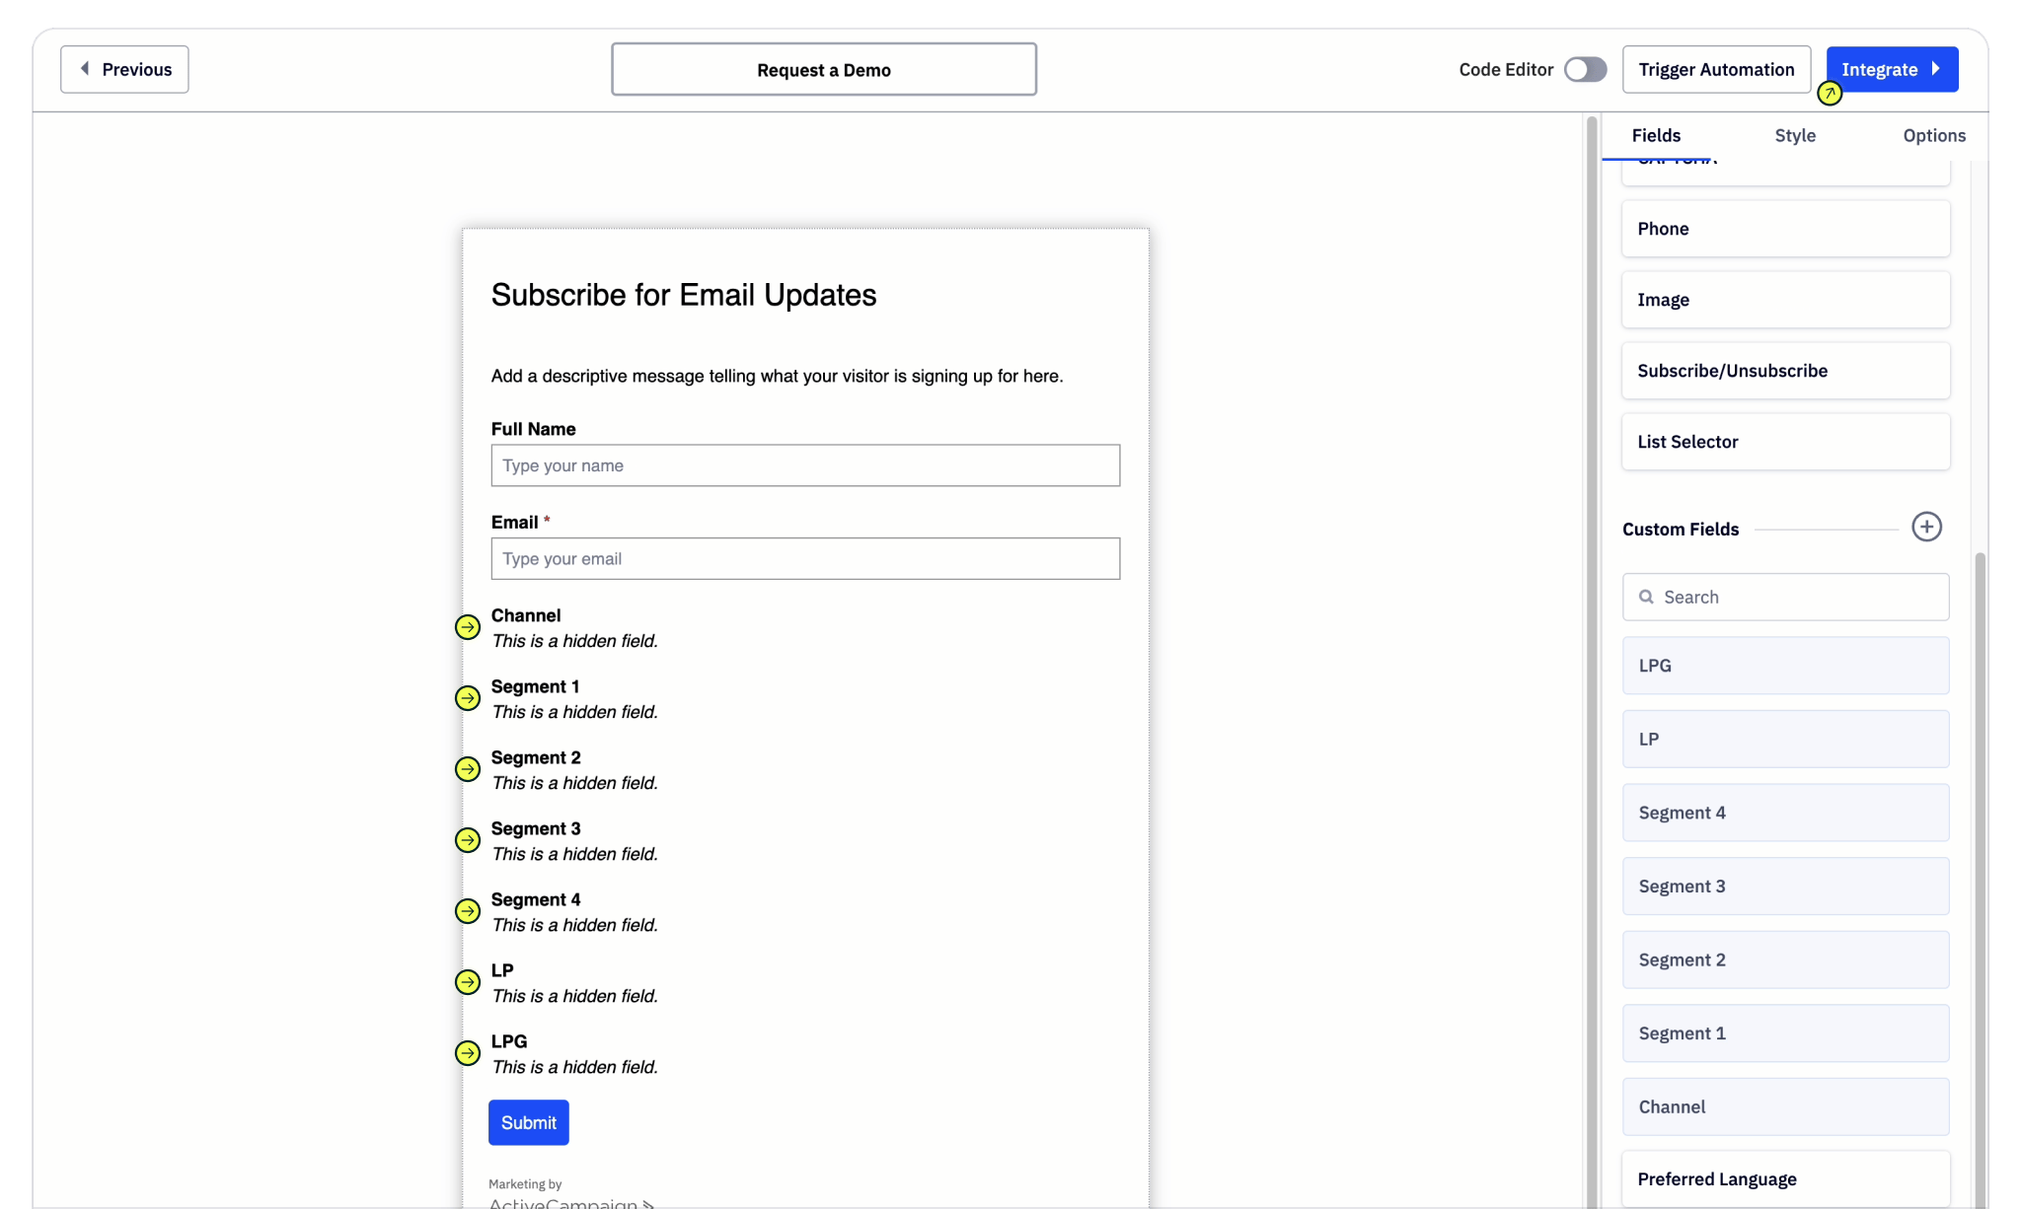Enable the Code Editor toggle
The height and width of the screenshot is (1209, 2021).
point(1585,69)
